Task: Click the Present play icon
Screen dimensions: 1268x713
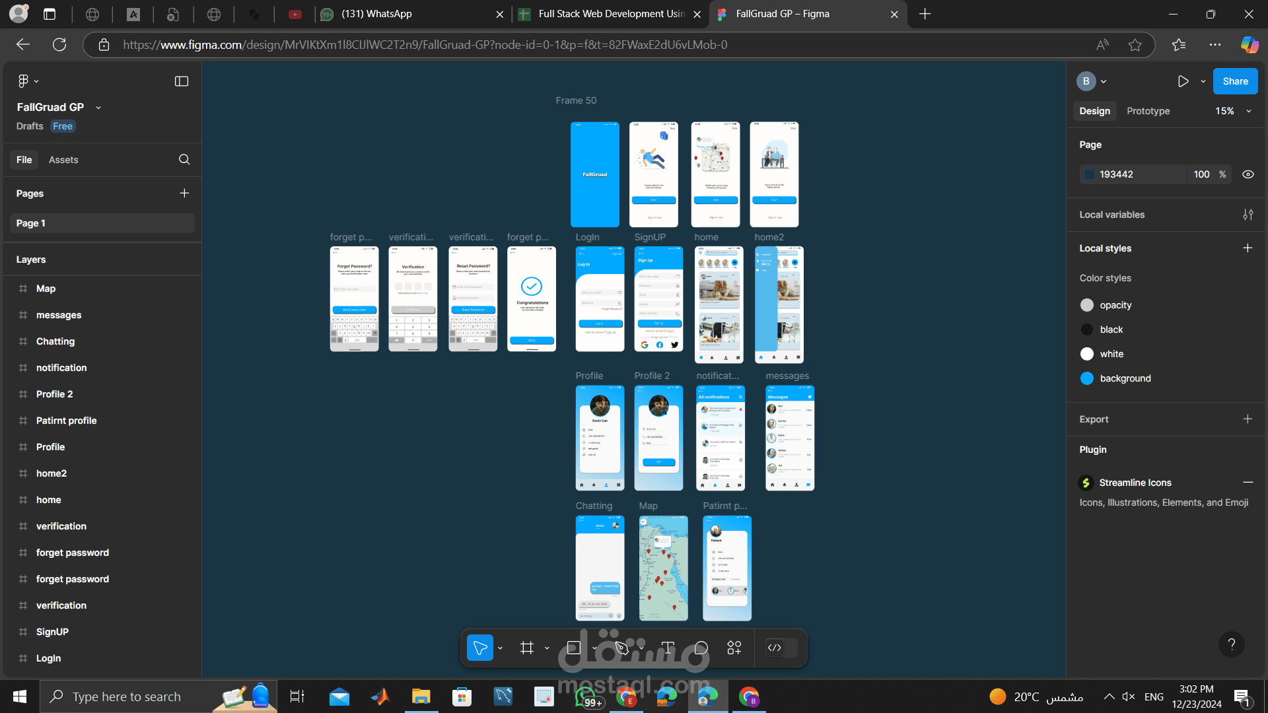Action: [1183, 81]
